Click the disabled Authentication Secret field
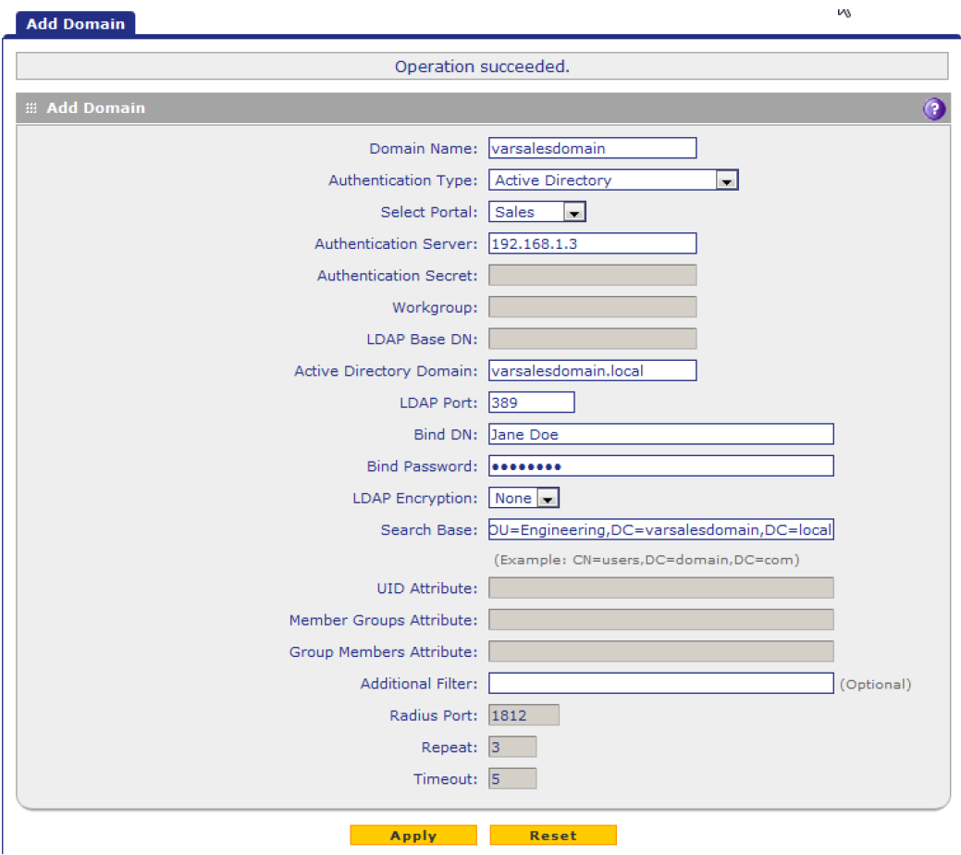Screen dimensions: 961x855 [592, 276]
